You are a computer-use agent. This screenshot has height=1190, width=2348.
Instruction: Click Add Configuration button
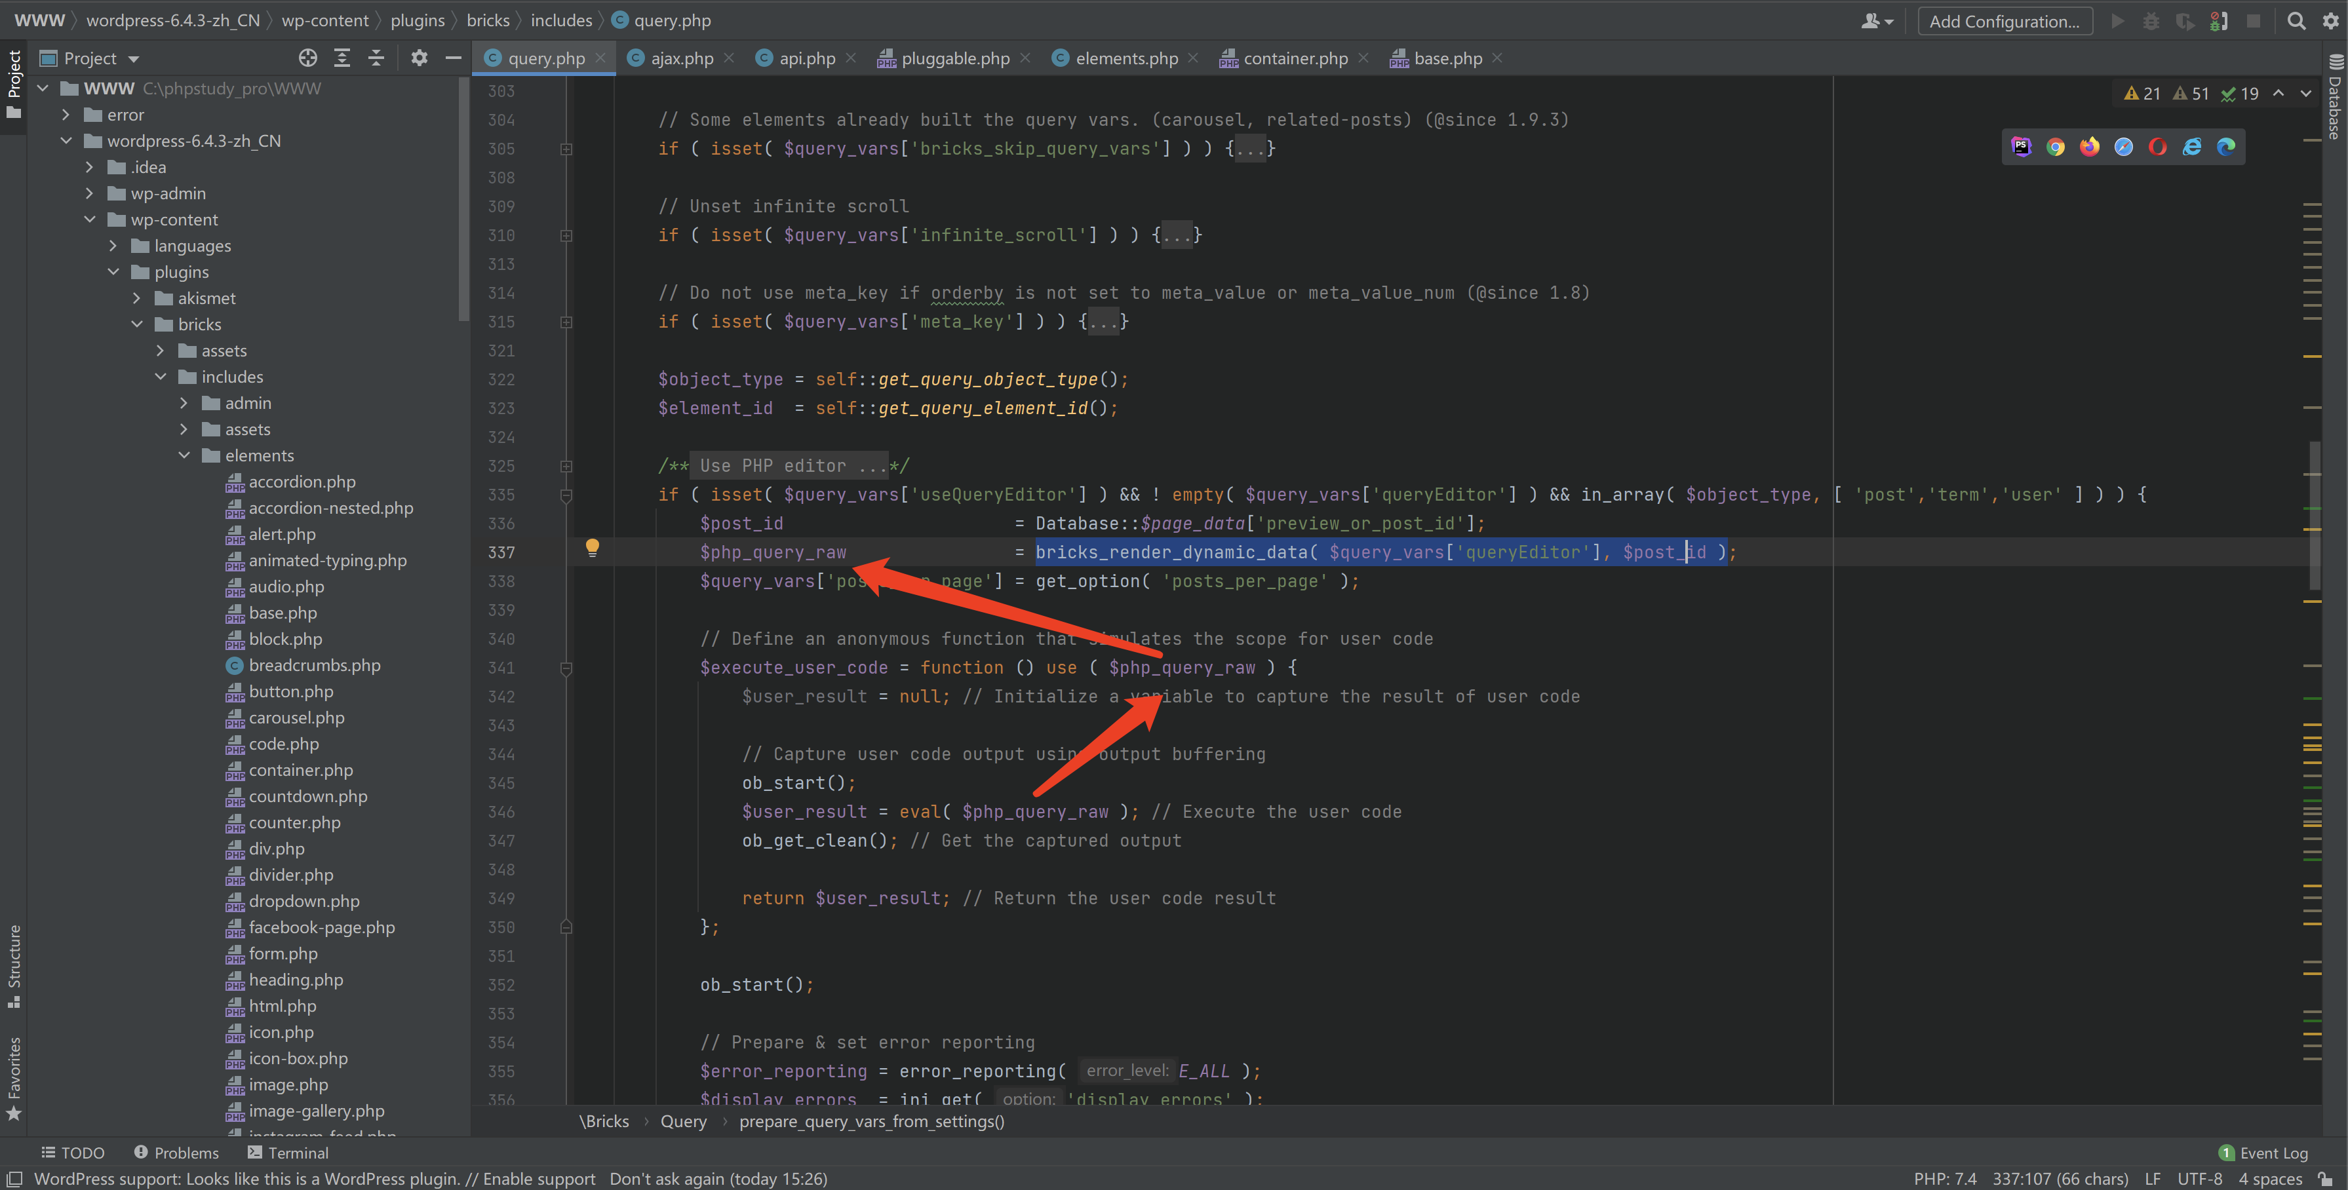point(2005,21)
